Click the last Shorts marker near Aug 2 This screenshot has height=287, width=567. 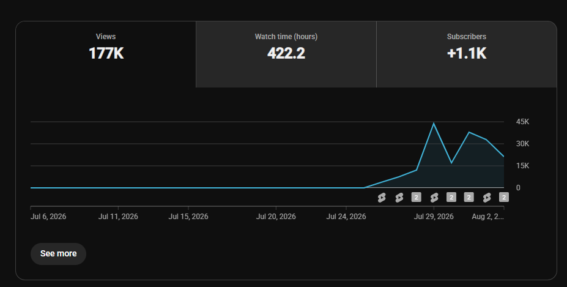tap(487, 197)
